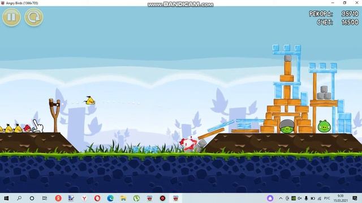Toggle the muted volume tray icon
This screenshot has width=362, height=203.
tap(300, 198)
